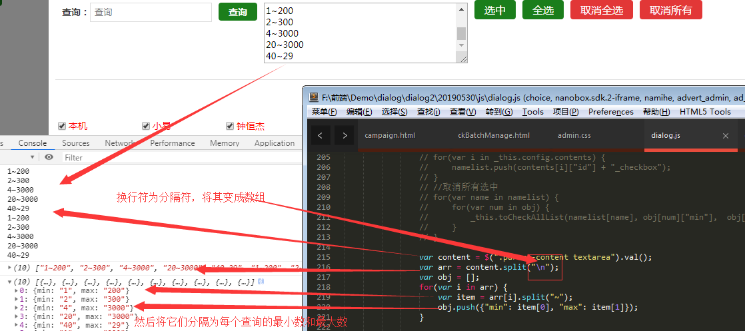This screenshot has height=331, width=745.
Task: Go to previous tab with left chevron
Action: 321,135
